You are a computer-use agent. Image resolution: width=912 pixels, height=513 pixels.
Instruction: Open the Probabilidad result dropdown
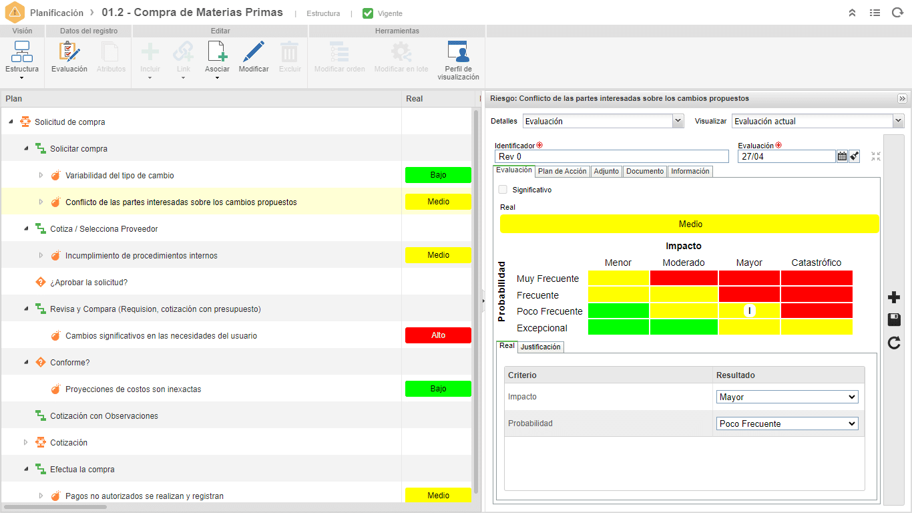click(x=787, y=423)
